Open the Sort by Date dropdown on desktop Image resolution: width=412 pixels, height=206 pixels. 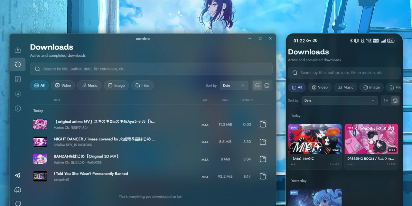(234, 85)
